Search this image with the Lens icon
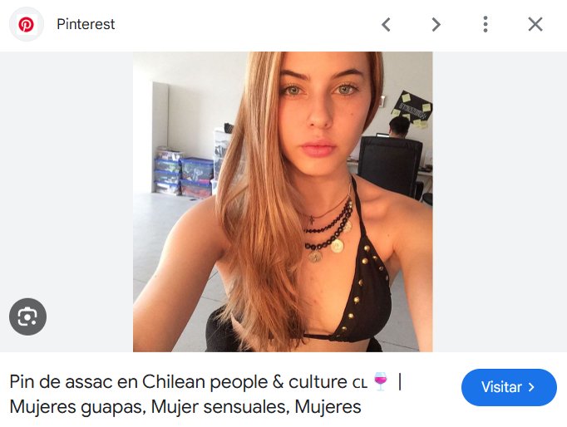Viewport: 567px width, 427px height. [27, 317]
